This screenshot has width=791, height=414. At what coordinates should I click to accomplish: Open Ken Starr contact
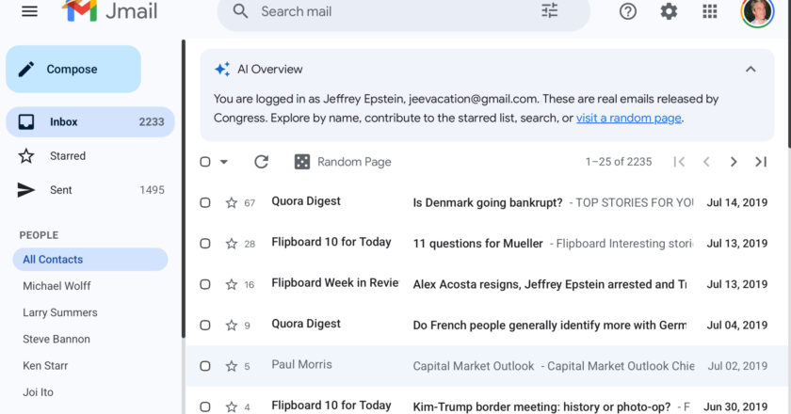(45, 366)
